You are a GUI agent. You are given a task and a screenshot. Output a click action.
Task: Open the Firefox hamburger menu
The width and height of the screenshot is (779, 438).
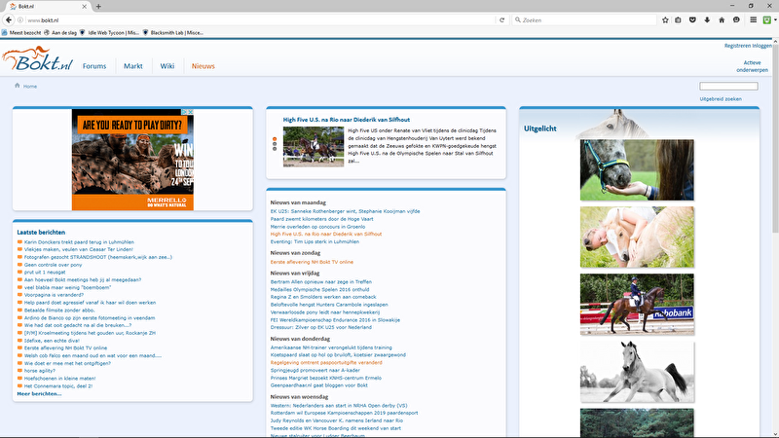[x=753, y=19]
